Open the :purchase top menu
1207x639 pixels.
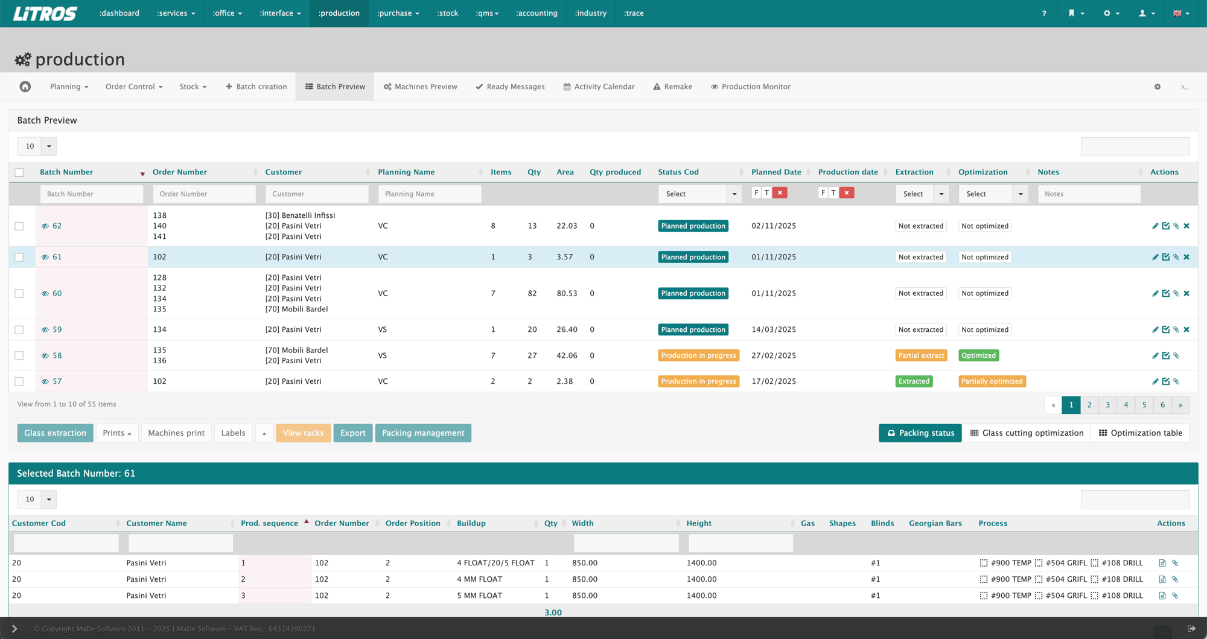coord(398,13)
